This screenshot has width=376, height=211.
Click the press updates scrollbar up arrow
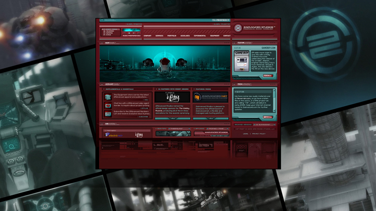coord(274,91)
